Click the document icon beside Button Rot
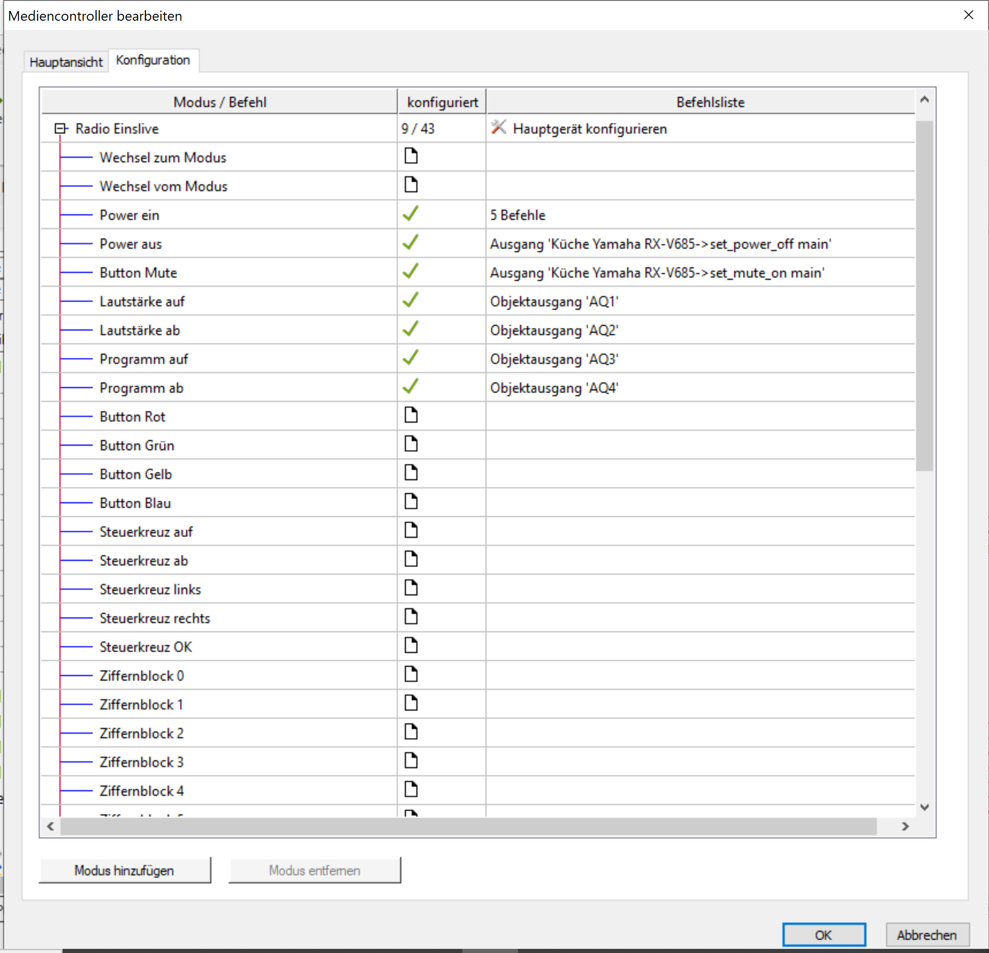 (411, 415)
